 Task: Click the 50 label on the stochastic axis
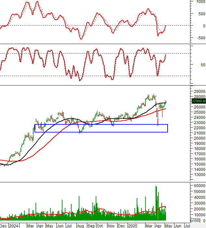pyautogui.click(x=203, y=65)
